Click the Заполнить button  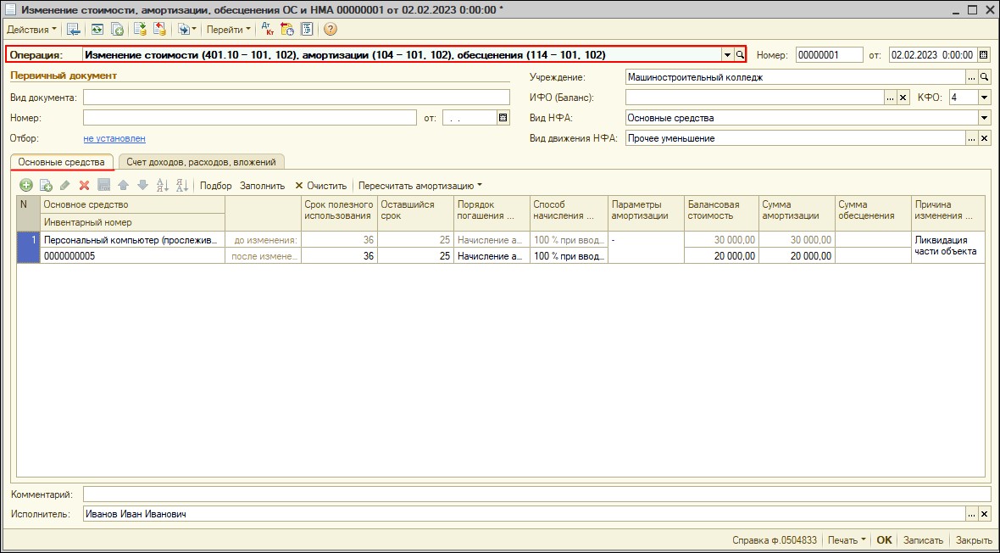[x=262, y=186]
